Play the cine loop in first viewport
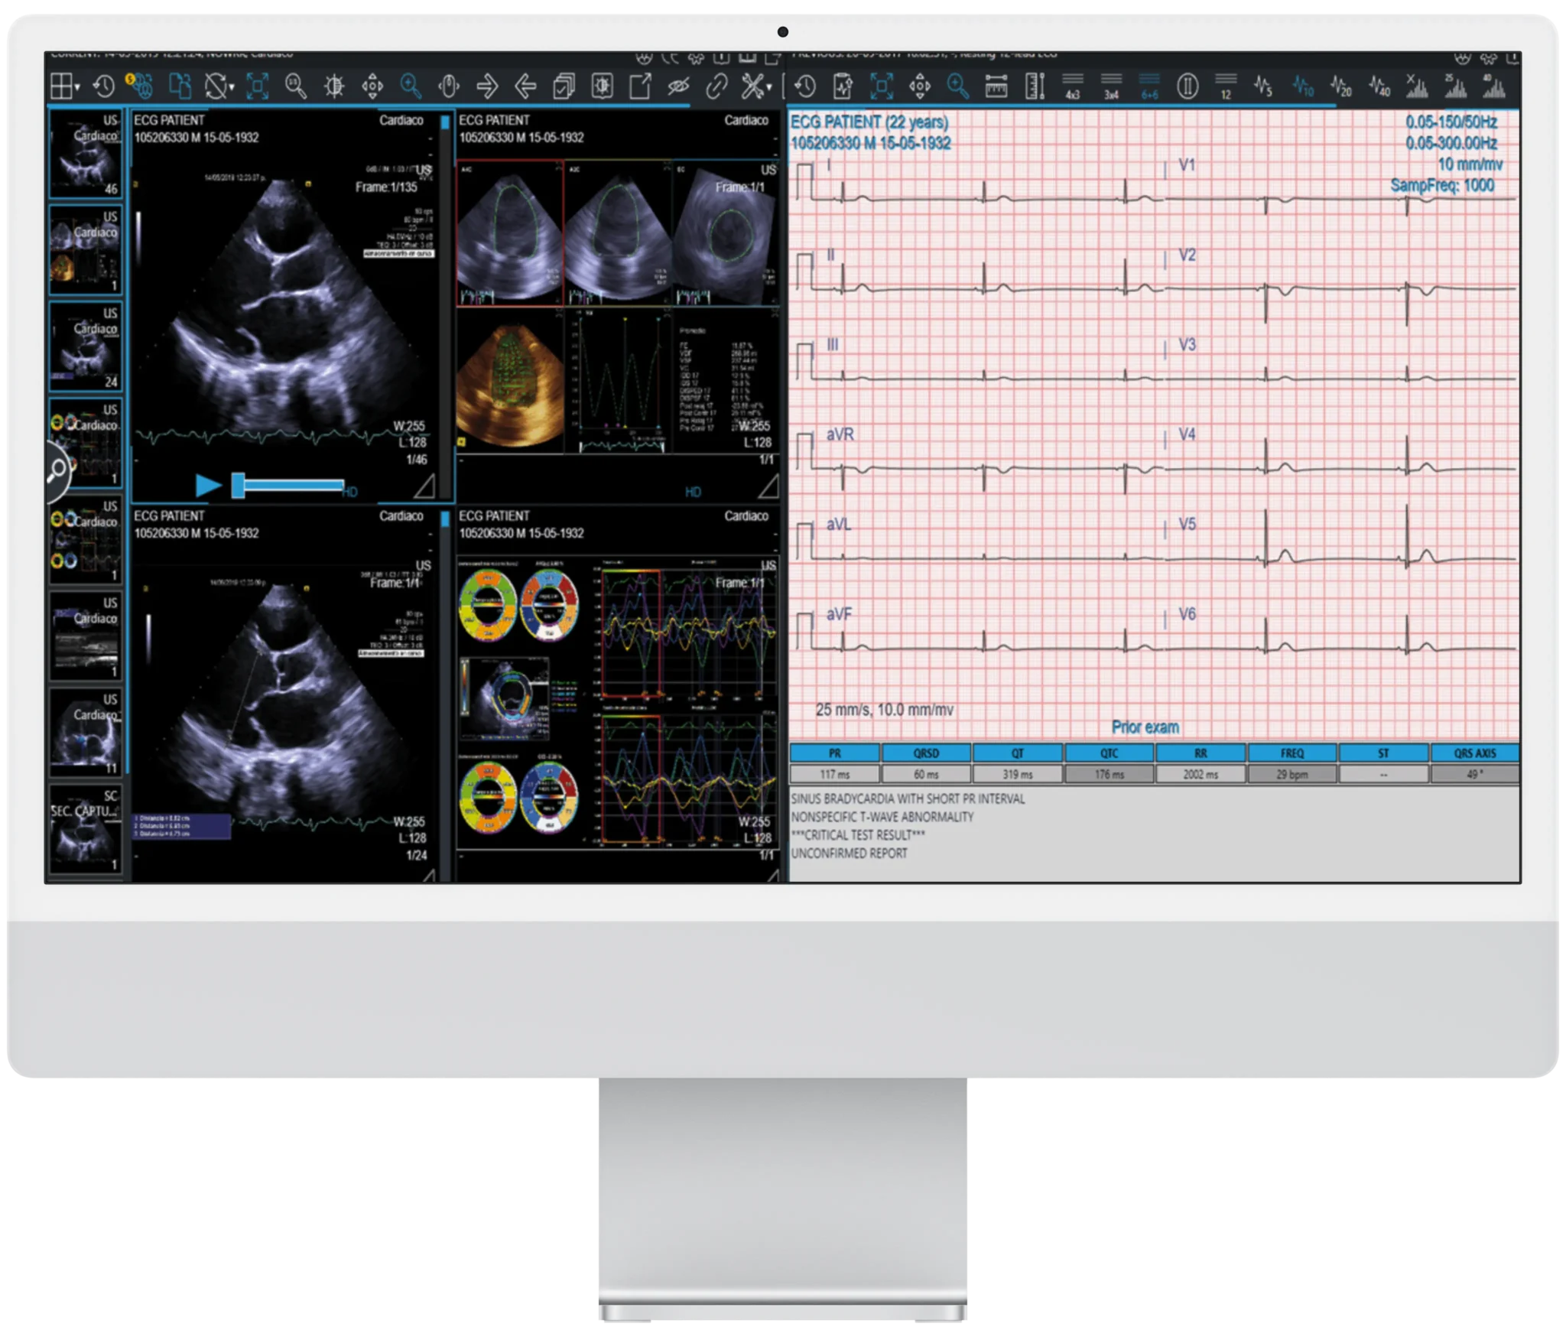The image size is (1566, 1330). click(x=207, y=485)
